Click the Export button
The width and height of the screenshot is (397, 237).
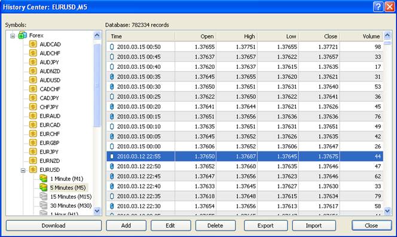[x=265, y=226]
